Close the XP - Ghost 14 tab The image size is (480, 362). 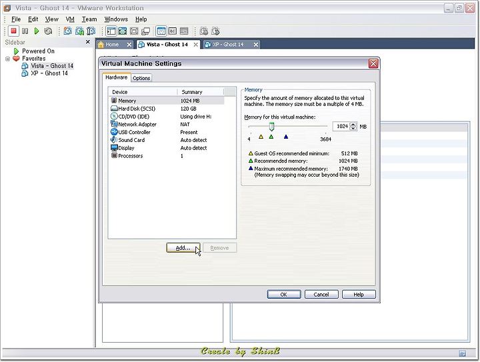pos(256,45)
